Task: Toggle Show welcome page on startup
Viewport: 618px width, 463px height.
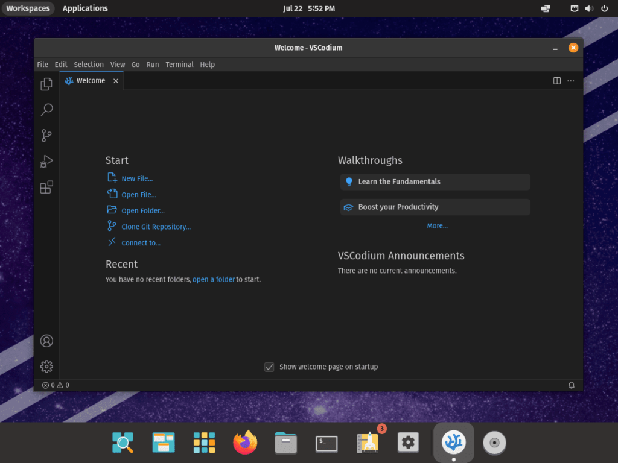Action: coord(269,367)
